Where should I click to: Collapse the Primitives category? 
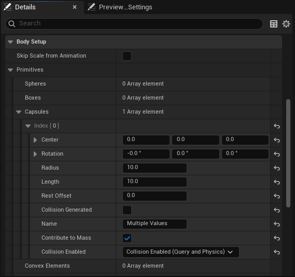click(10, 70)
